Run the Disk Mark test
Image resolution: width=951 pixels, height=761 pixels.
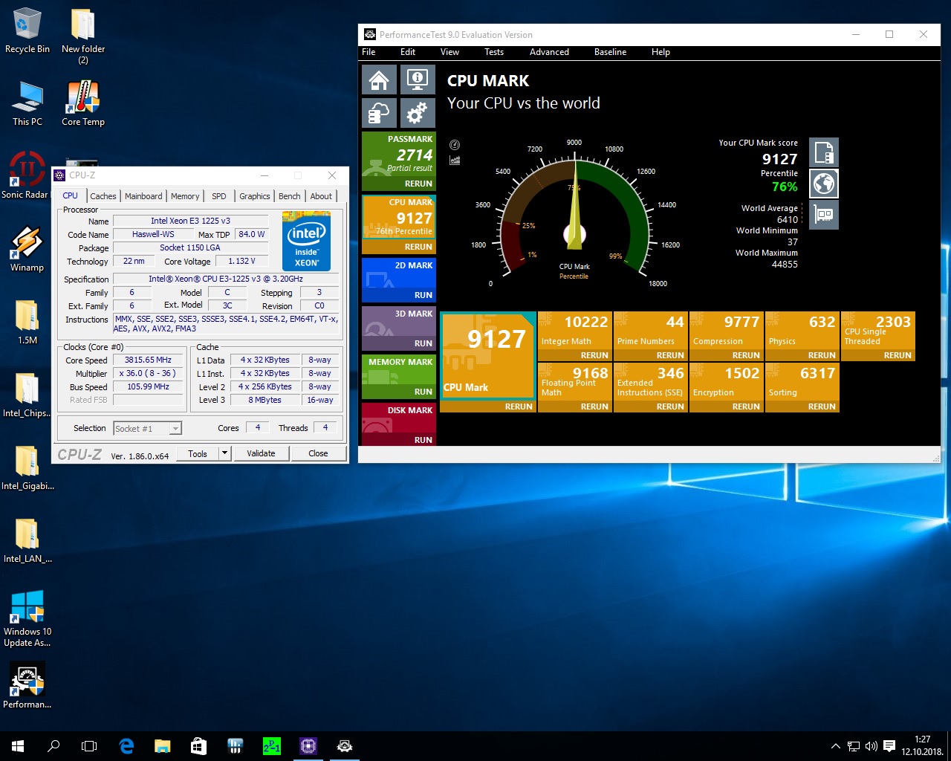point(423,440)
